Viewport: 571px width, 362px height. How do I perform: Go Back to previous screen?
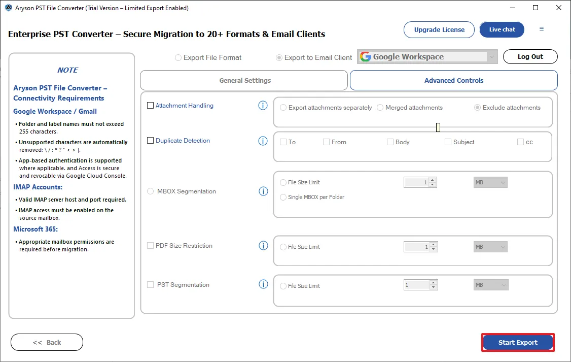(x=47, y=342)
